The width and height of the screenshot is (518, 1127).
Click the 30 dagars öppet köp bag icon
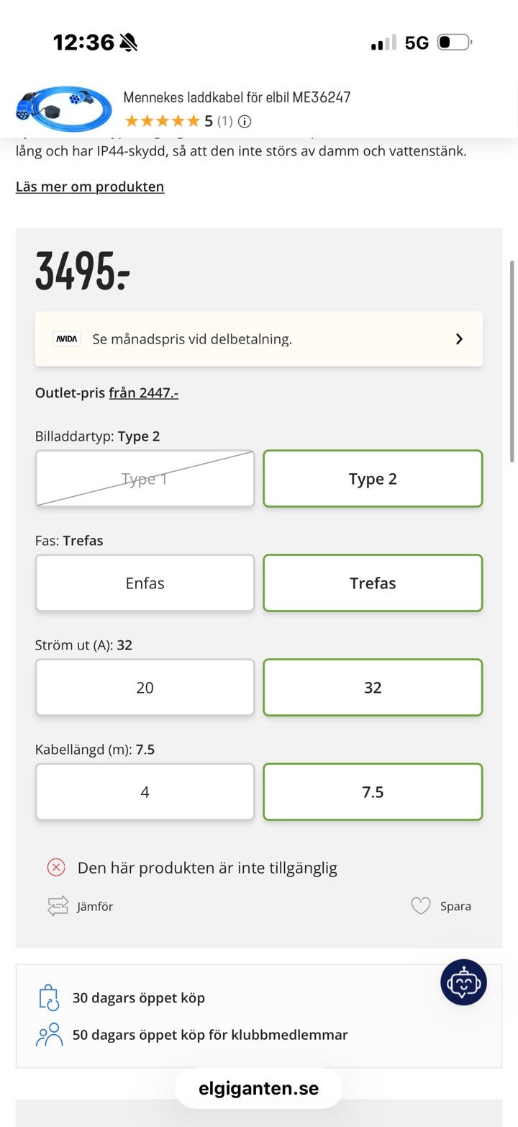[x=48, y=997]
